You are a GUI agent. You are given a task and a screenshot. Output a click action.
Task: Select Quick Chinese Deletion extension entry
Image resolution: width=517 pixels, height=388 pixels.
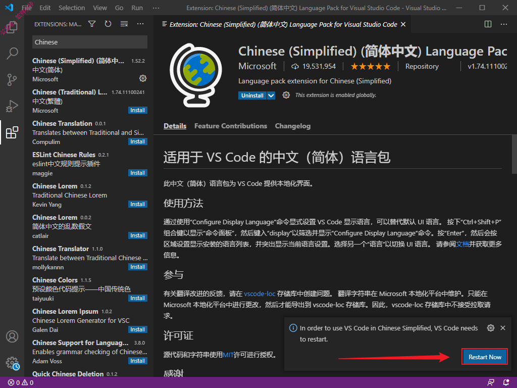pyautogui.click(x=90, y=374)
